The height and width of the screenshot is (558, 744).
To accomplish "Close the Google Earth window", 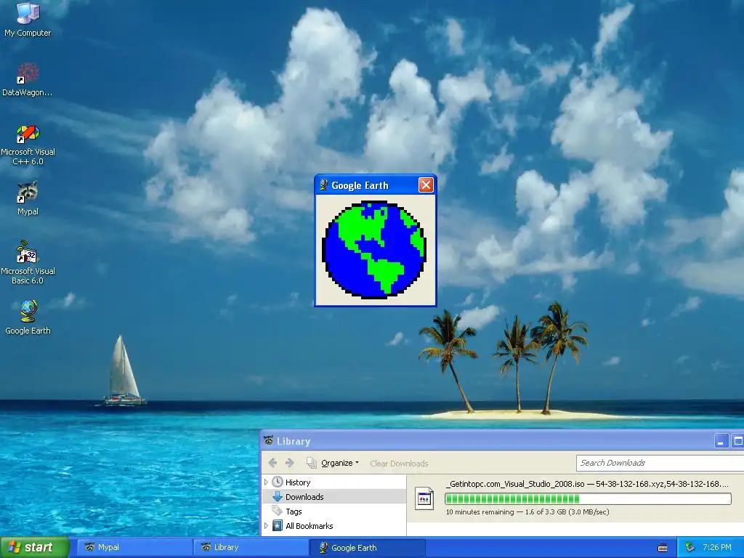I will 426,185.
